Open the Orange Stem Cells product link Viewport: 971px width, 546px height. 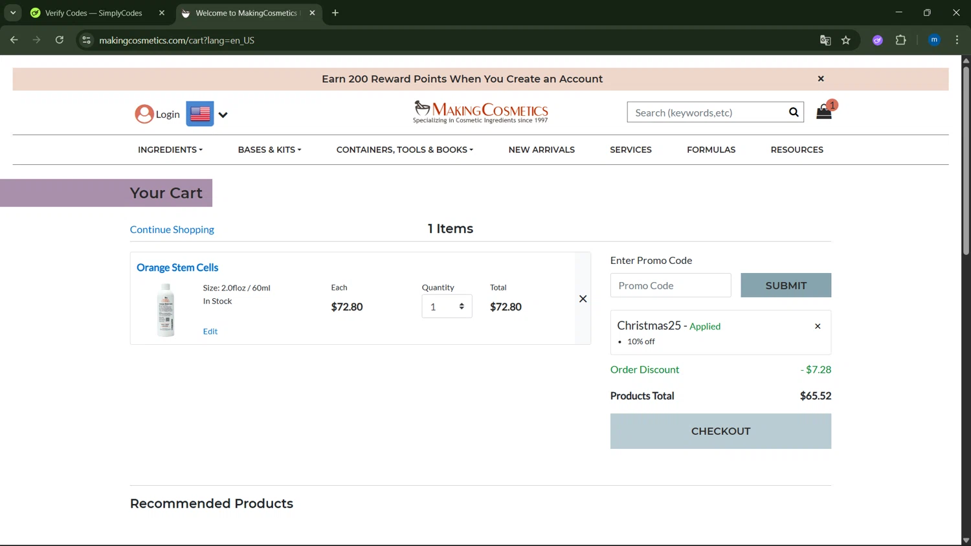pos(177,267)
